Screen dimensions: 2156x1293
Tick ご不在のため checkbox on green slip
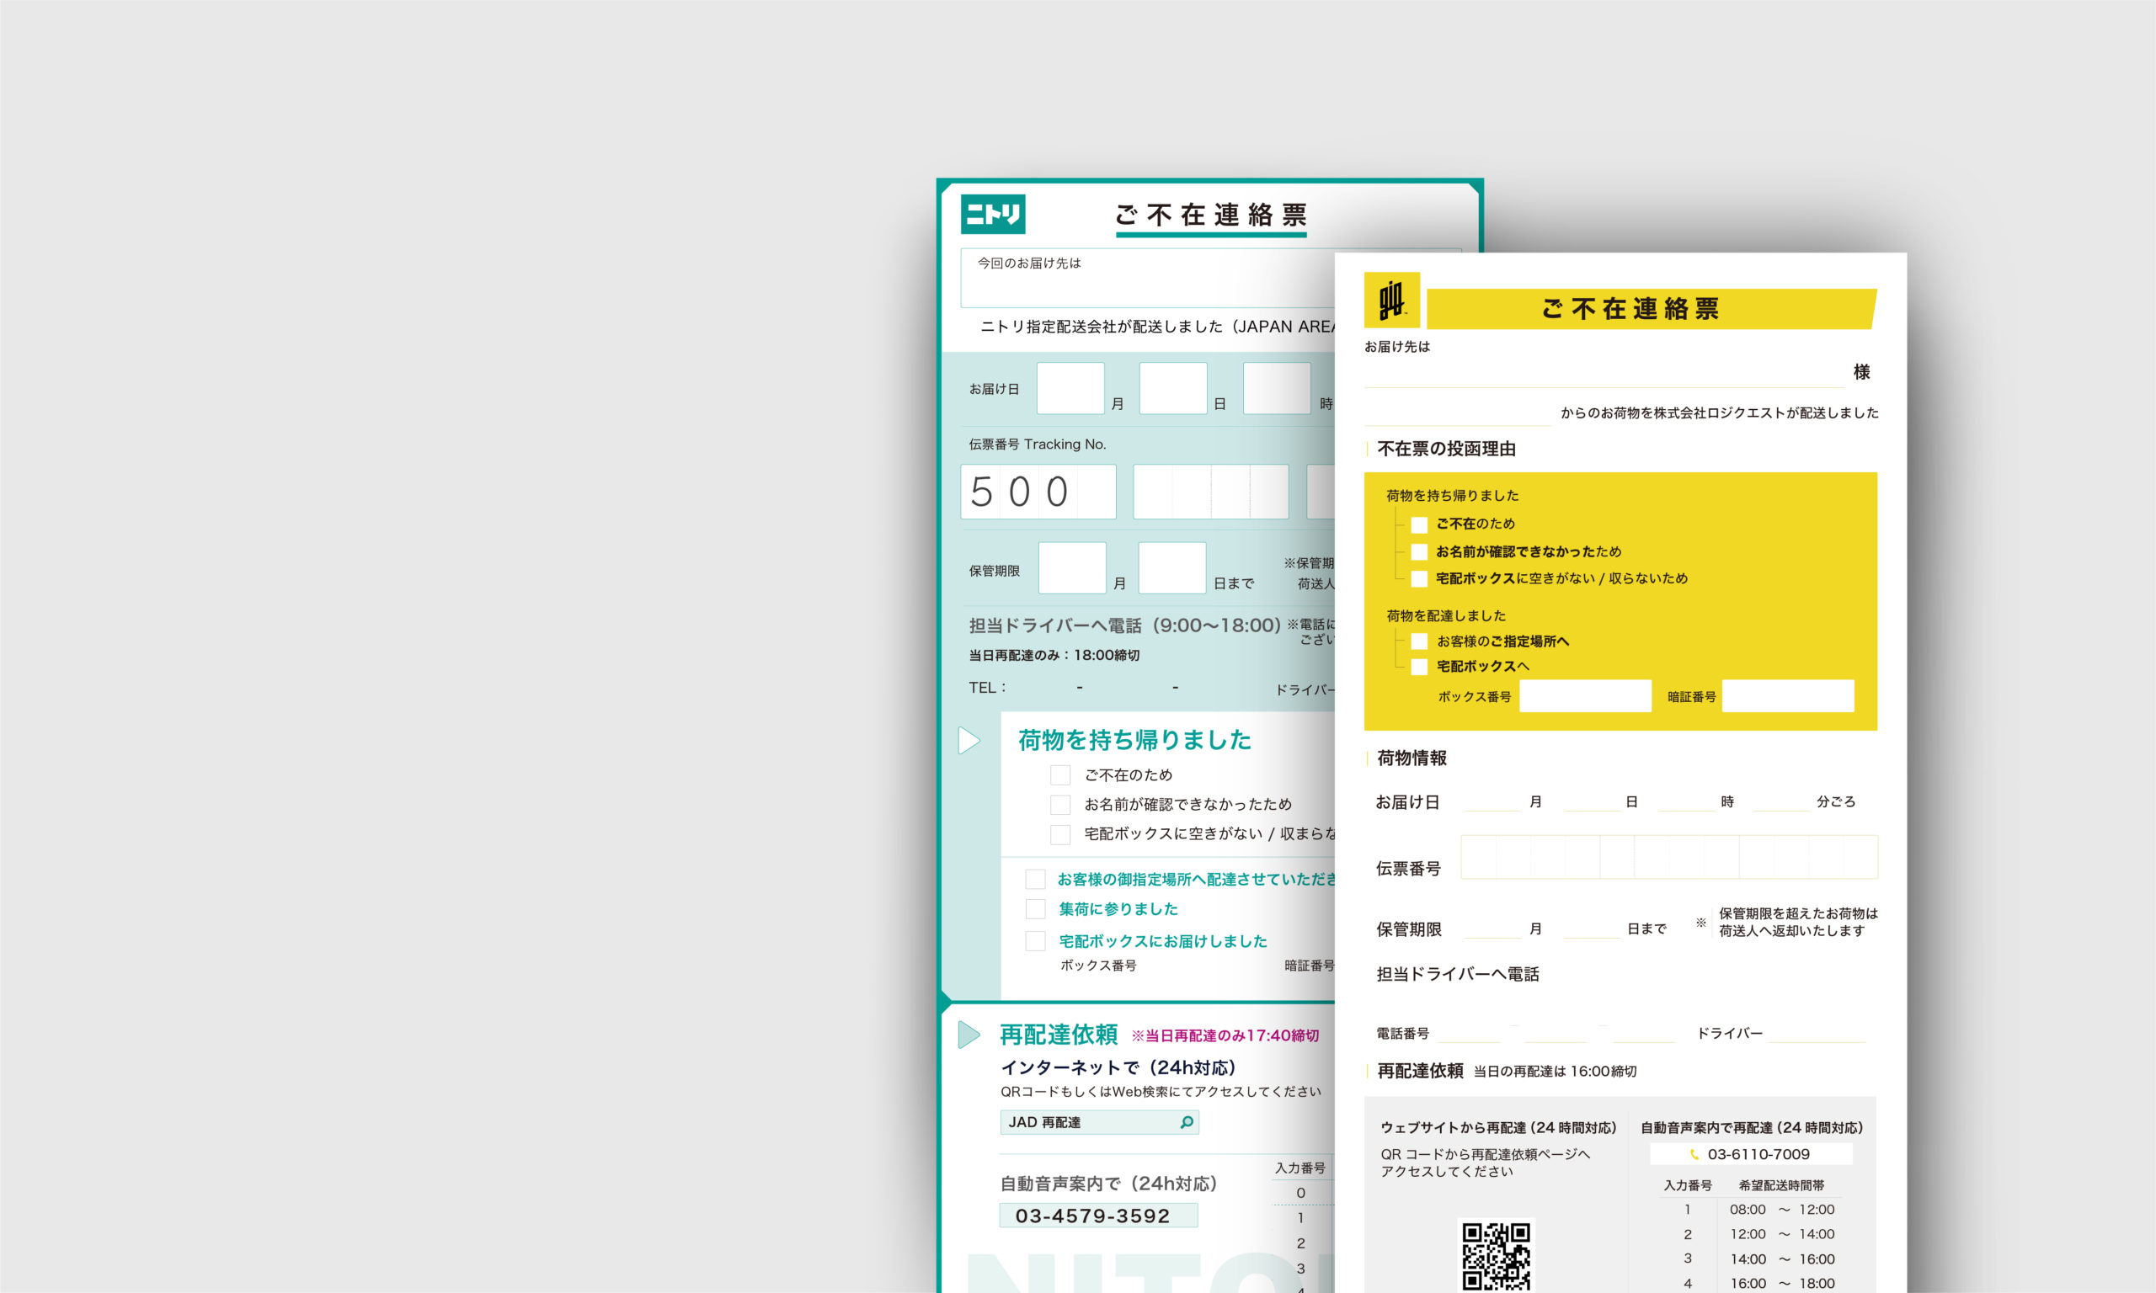click(1059, 775)
